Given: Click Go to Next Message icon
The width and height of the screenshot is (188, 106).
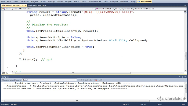Looking at the screenshot, I should pos(90,80).
